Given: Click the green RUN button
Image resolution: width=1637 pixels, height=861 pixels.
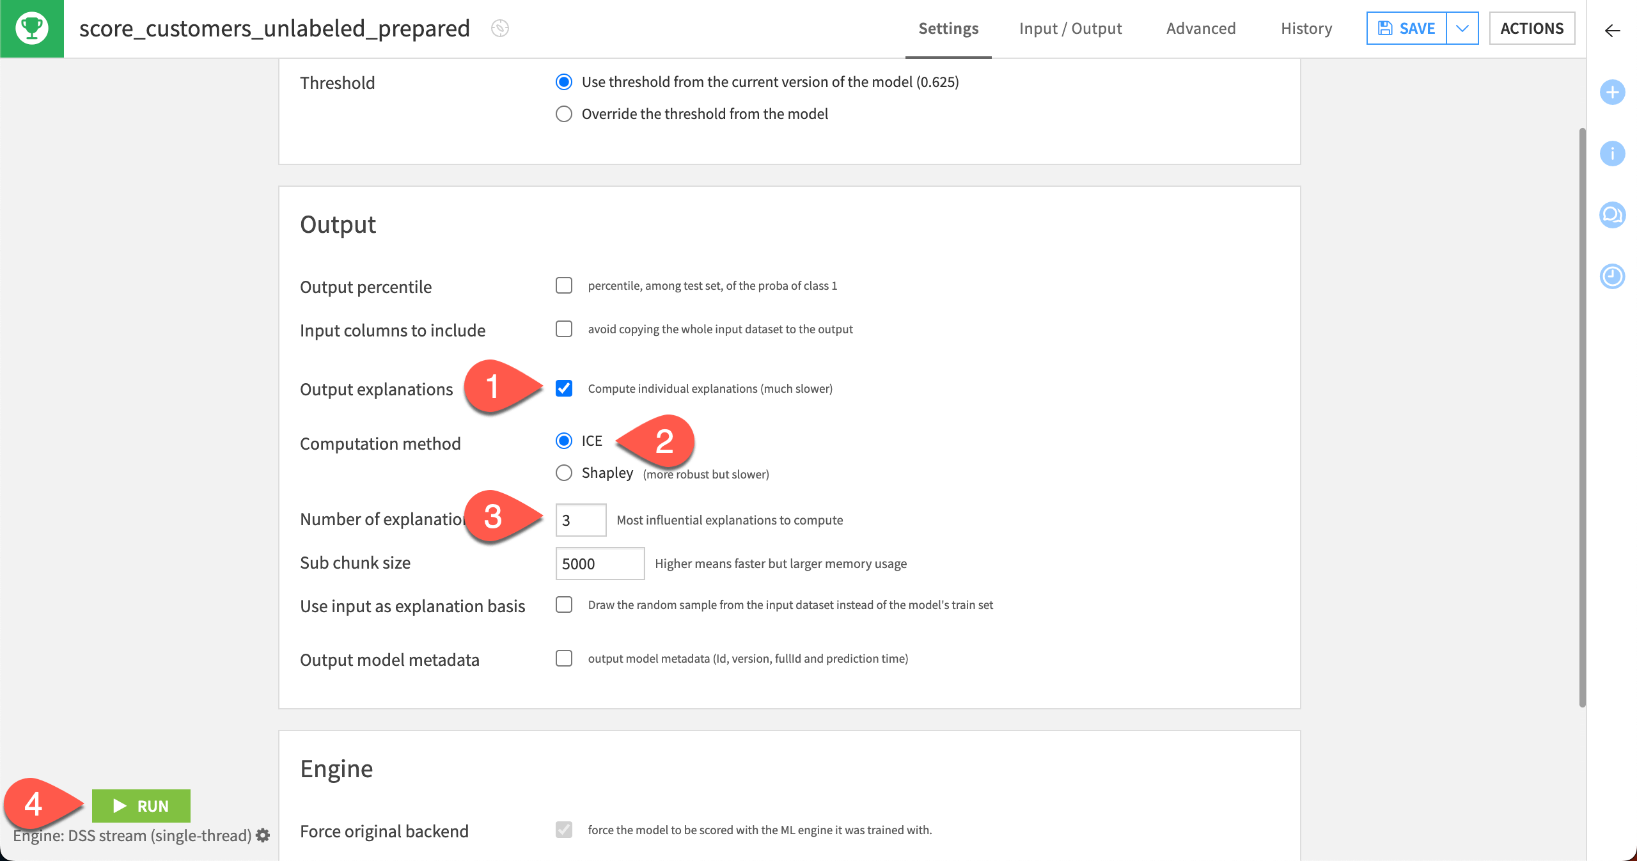Looking at the screenshot, I should pyautogui.click(x=141, y=806).
